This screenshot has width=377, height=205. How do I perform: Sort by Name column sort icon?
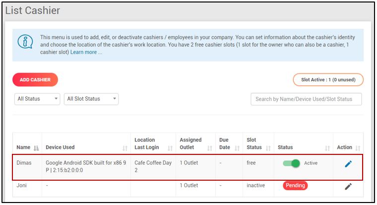point(36,148)
